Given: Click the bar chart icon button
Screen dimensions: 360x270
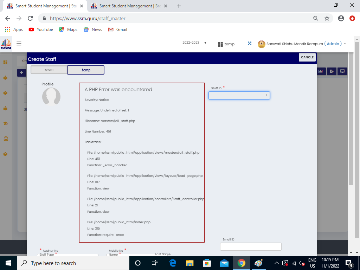Looking at the screenshot, I should [321, 71].
